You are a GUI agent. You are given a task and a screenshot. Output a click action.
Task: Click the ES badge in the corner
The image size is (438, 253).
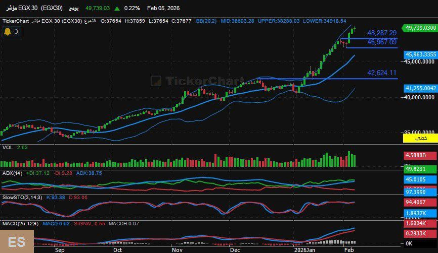(x=17, y=241)
